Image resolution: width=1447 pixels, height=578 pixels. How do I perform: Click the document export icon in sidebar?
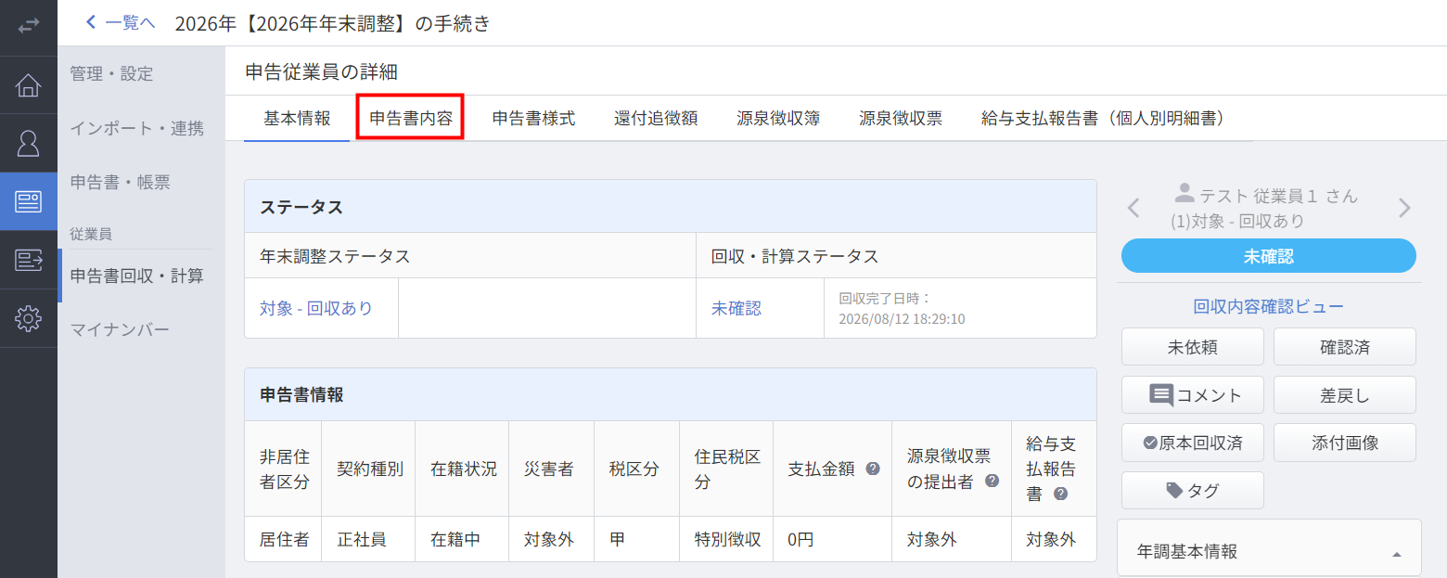click(28, 261)
